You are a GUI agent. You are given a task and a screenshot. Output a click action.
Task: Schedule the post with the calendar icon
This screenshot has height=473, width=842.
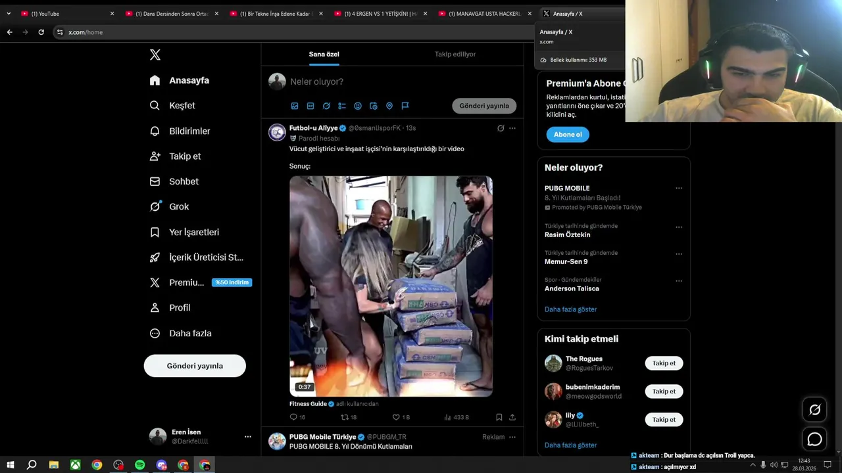pyautogui.click(x=374, y=106)
